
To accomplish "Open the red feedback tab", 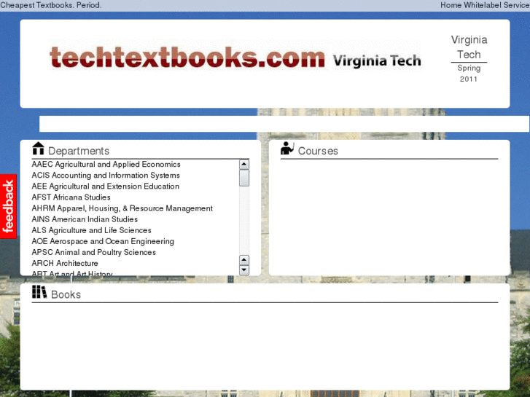I will pos(9,206).
